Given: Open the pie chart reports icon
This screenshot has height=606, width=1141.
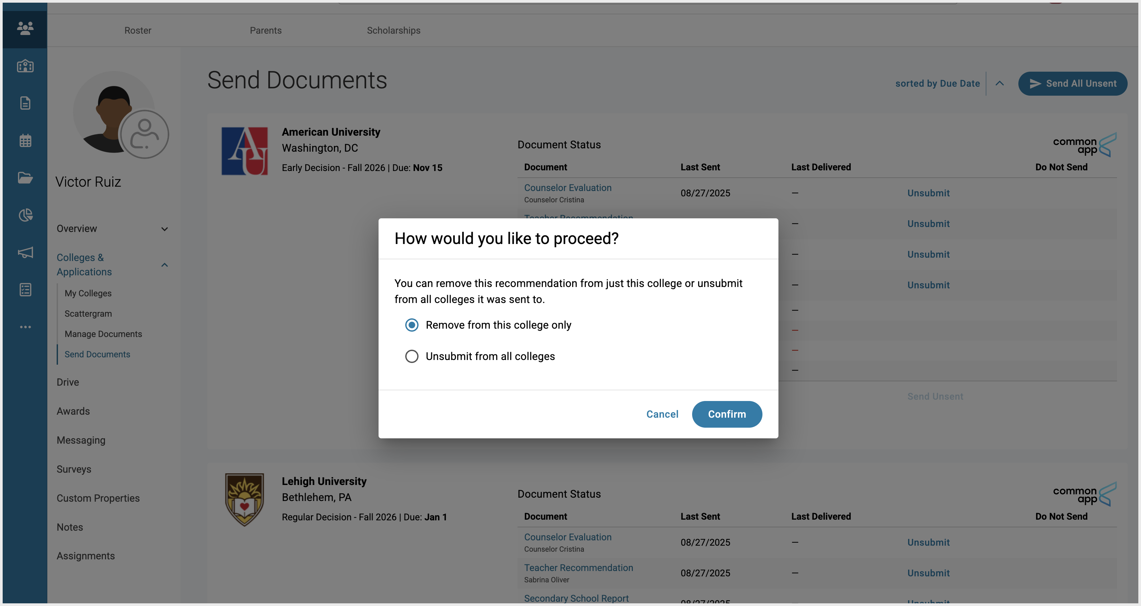Looking at the screenshot, I should (x=25, y=215).
